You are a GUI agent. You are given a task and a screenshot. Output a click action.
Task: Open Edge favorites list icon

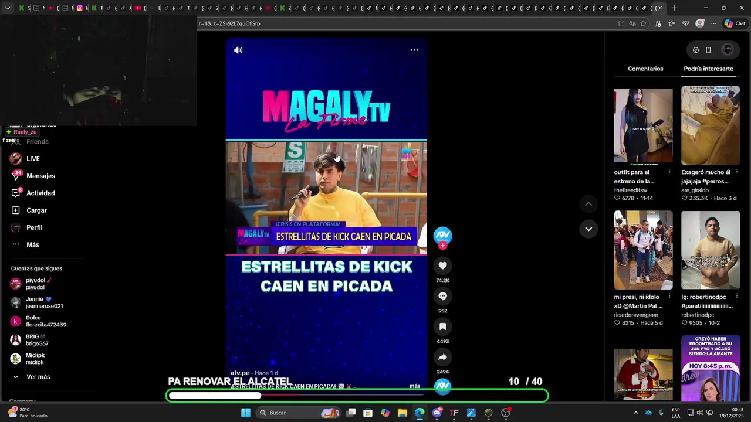[x=672, y=23]
